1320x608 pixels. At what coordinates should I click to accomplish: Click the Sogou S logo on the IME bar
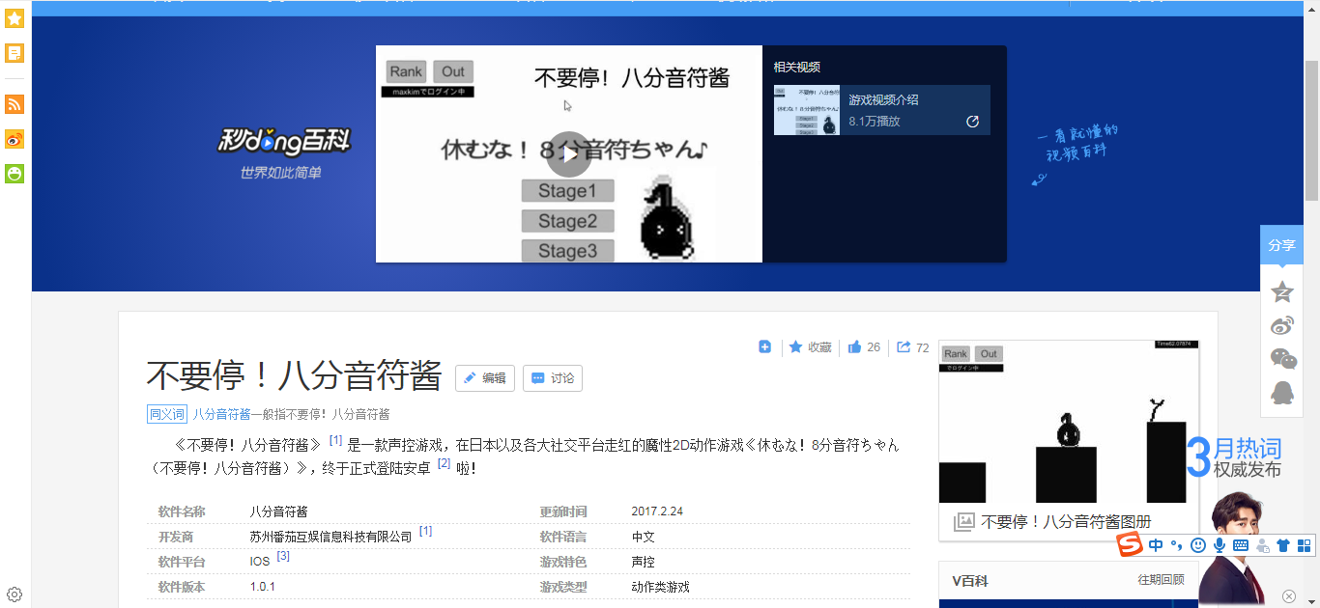click(x=1130, y=545)
